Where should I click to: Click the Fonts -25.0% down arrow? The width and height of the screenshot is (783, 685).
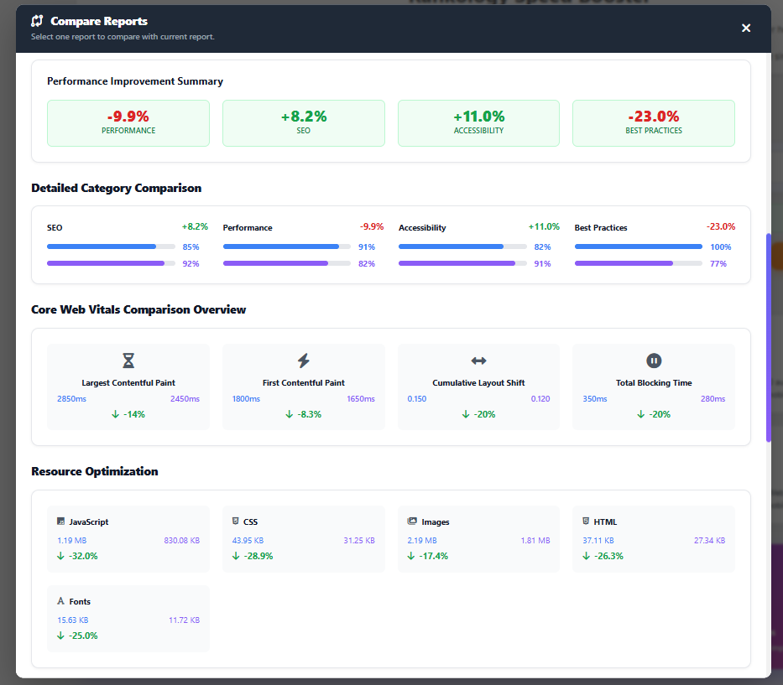(60, 636)
